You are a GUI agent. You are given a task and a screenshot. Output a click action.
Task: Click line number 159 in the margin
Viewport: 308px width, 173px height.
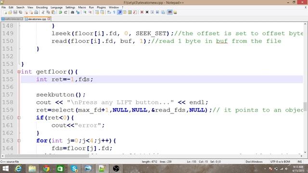8,110
